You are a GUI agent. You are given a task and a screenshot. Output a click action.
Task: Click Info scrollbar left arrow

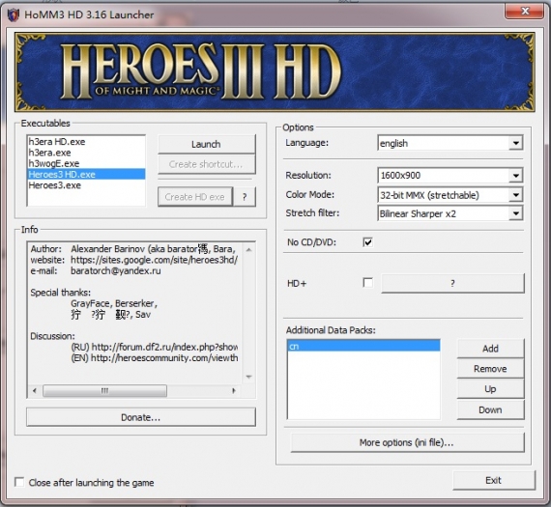pyautogui.click(x=35, y=390)
